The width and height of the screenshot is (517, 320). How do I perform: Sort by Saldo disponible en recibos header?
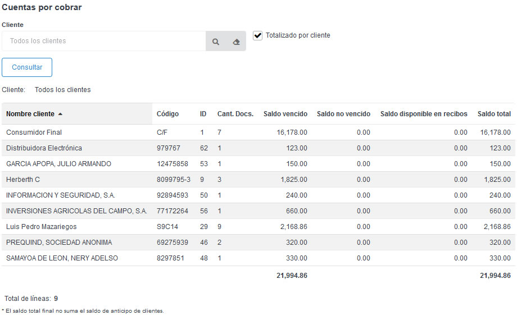pyautogui.click(x=423, y=114)
